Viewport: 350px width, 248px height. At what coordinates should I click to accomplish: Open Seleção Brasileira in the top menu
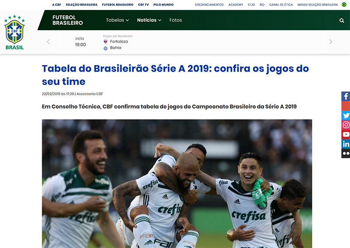coord(81,4)
